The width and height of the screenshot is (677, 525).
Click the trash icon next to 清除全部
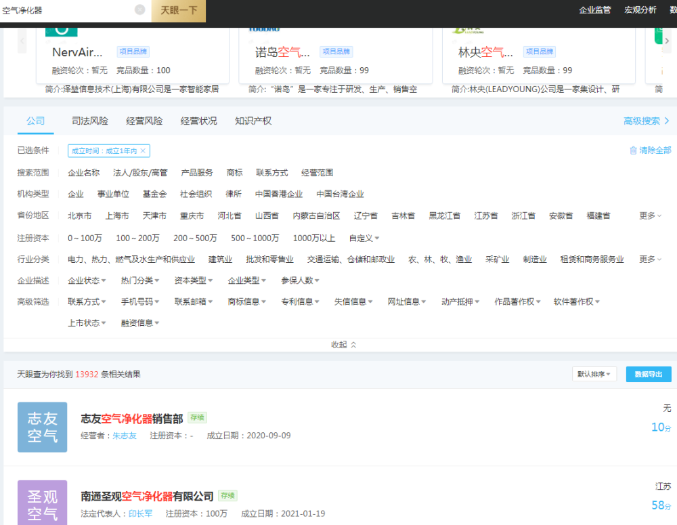633,150
